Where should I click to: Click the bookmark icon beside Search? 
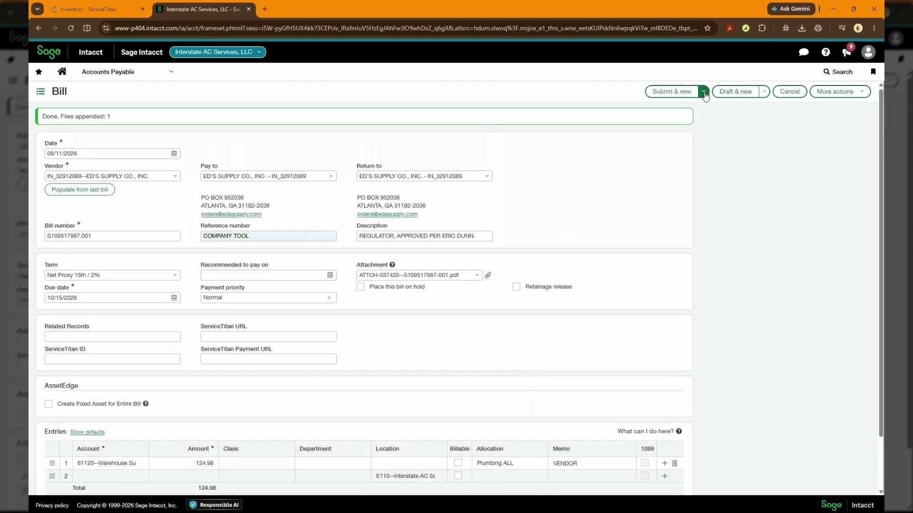click(873, 72)
